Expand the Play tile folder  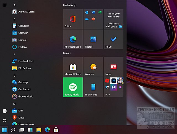pos(113,87)
